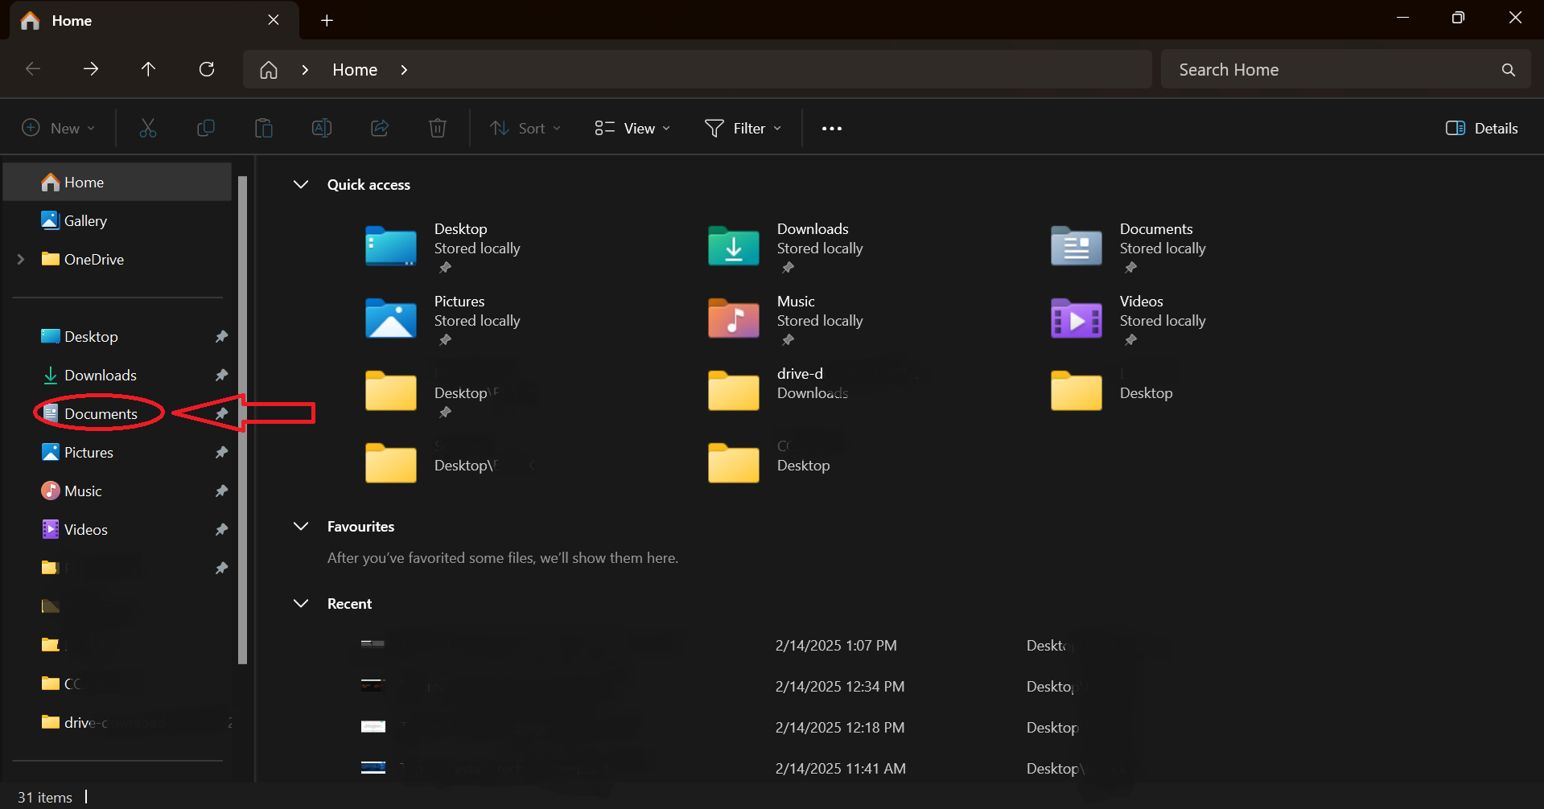
Task: Go up one directory level
Action: click(x=148, y=69)
